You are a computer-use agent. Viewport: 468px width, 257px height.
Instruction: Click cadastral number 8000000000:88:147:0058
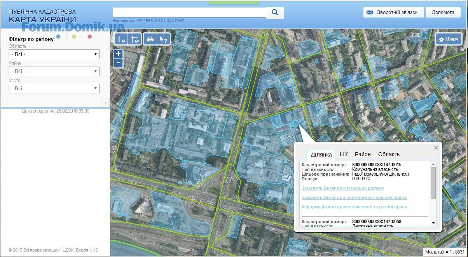point(377,222)
